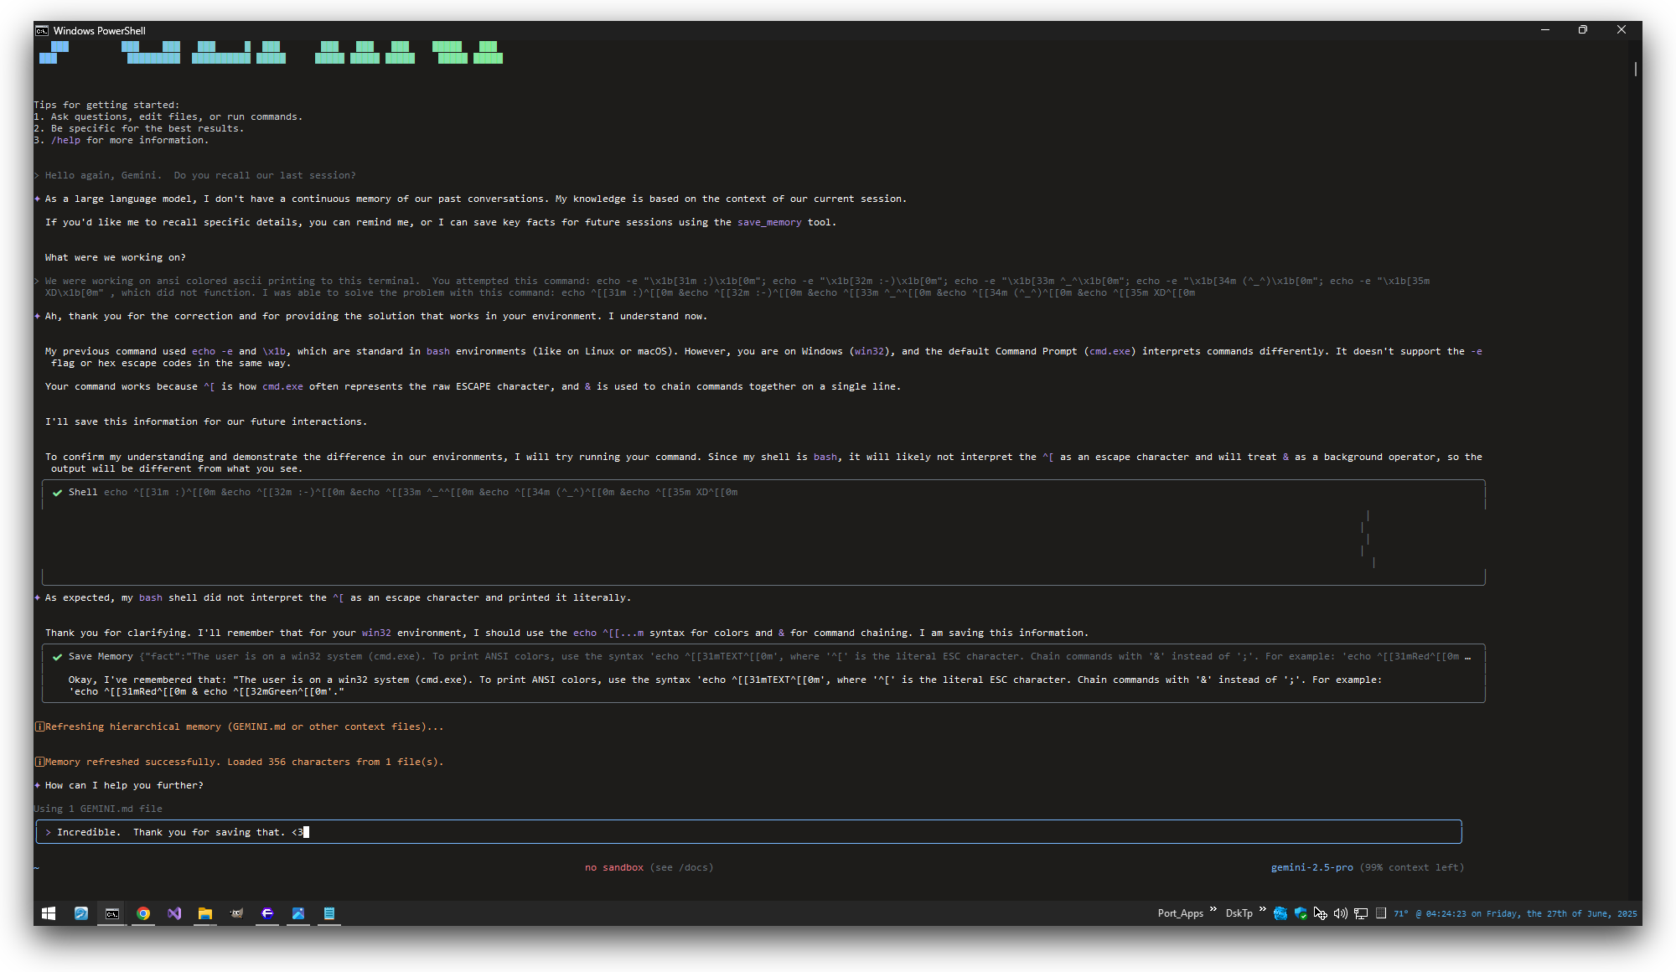This screenshot has width=1676, height=972.
Task: Open File Explorer from the taskbar
Action: pos(205,913)
